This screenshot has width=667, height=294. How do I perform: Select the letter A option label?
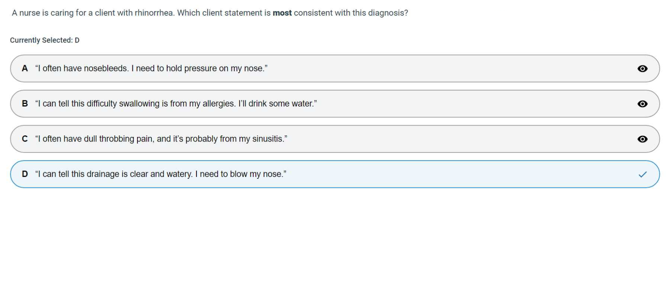click(25, 68)
